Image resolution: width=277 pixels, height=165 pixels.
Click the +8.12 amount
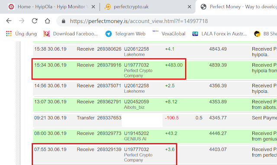coord(171,102)
